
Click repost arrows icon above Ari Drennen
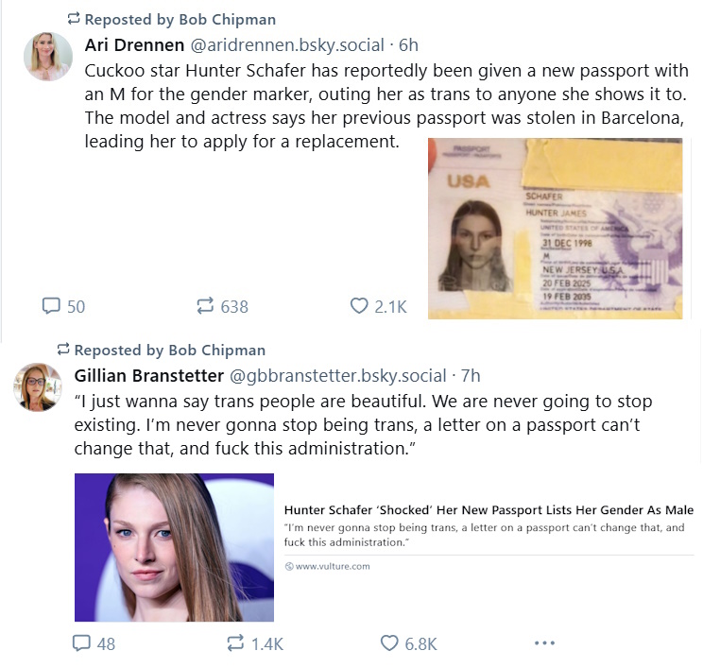pos(74,19)
